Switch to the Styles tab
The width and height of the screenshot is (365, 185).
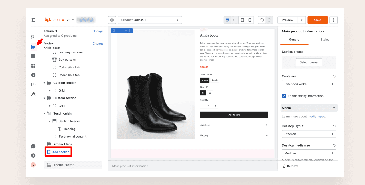coord(325,40)
